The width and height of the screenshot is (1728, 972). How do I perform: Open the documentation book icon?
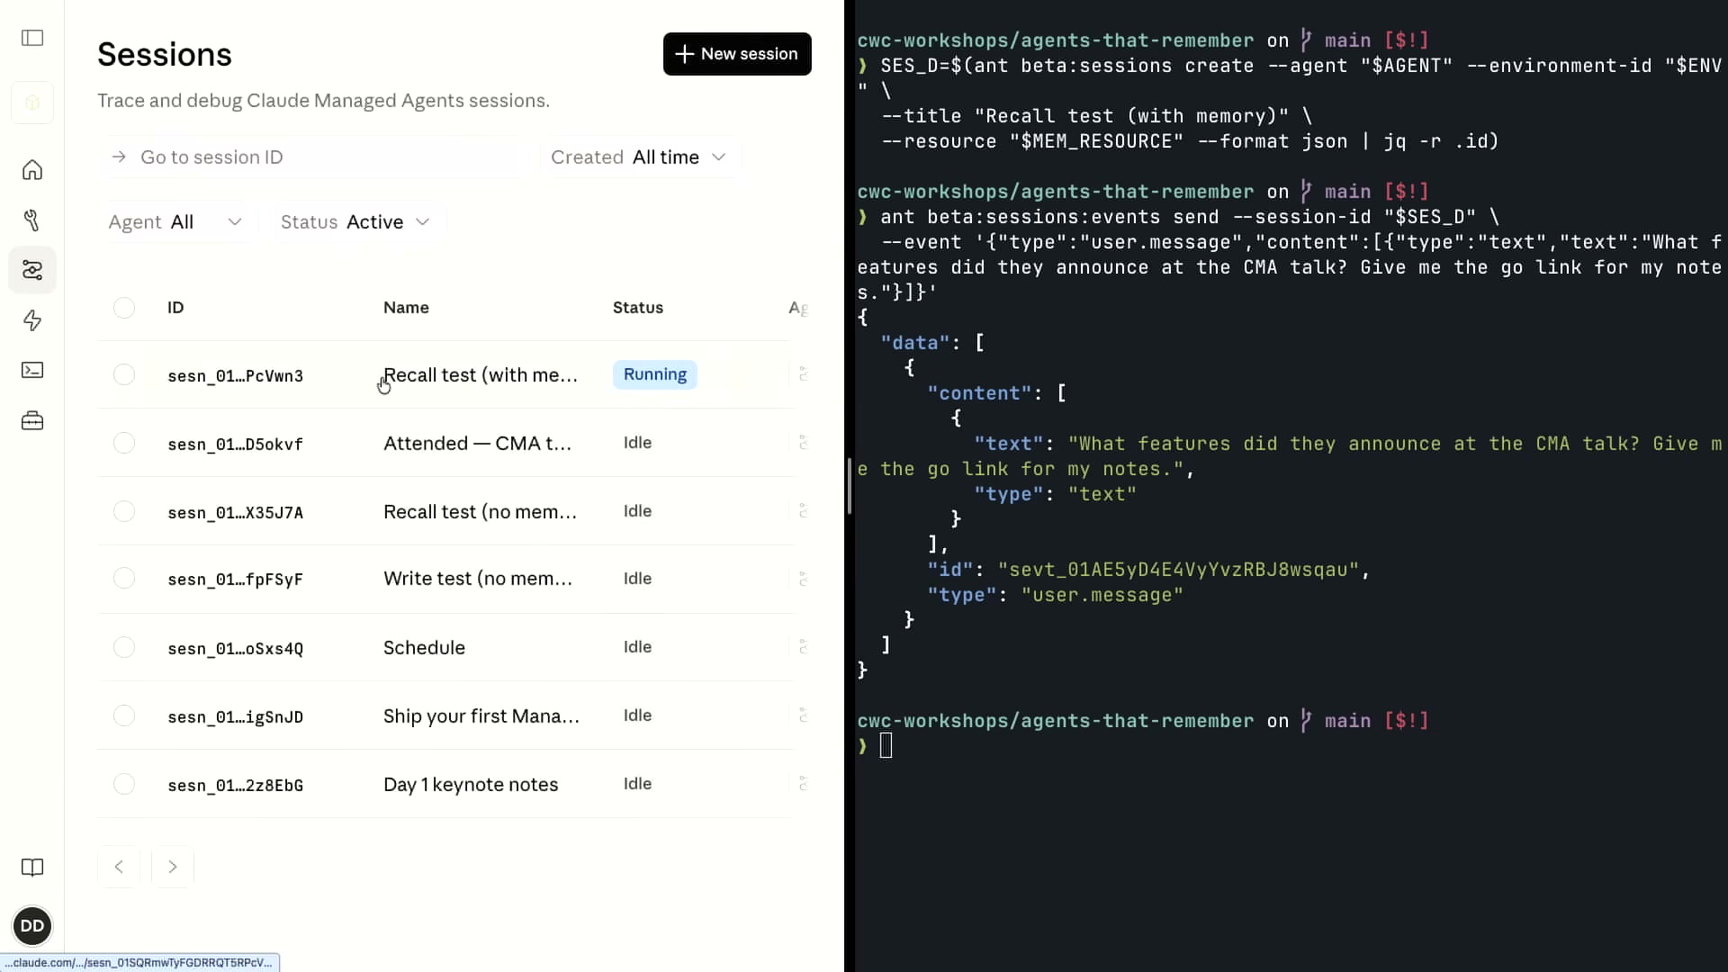[32, 868]
